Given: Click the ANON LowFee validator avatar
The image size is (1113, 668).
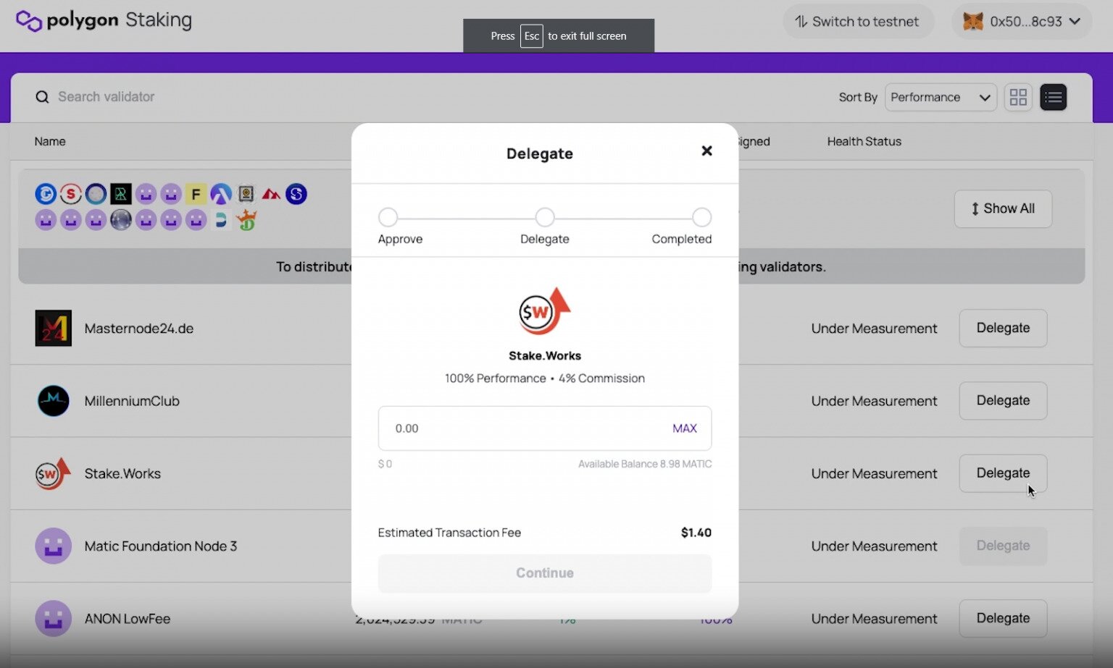Looking at the screenshot, I should [x=54, y=619].
